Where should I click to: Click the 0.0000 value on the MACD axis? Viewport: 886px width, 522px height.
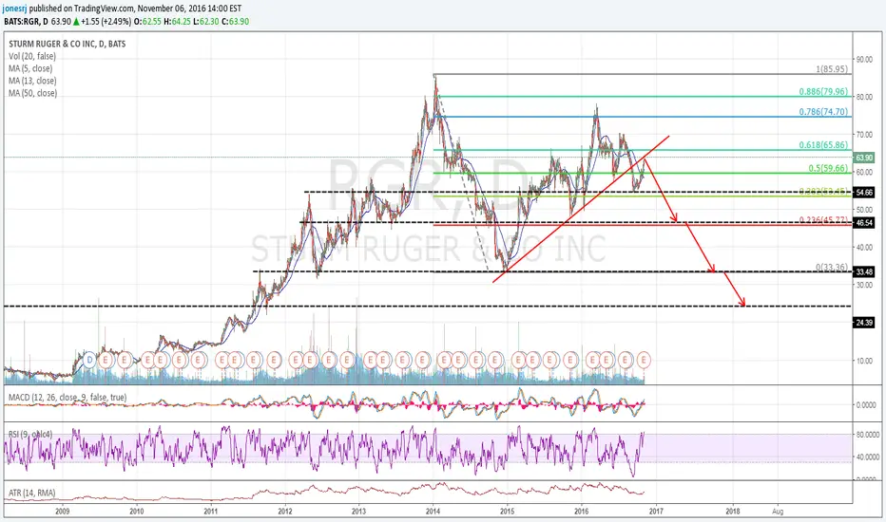(x=866, y=404)
